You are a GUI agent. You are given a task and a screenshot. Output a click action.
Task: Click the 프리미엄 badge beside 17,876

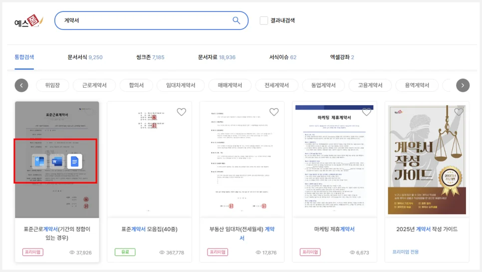pyautogui.click(x=218, y=252)
